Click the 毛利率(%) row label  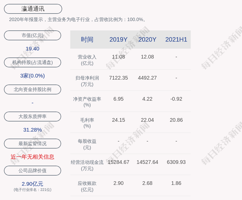pos(87,123)
